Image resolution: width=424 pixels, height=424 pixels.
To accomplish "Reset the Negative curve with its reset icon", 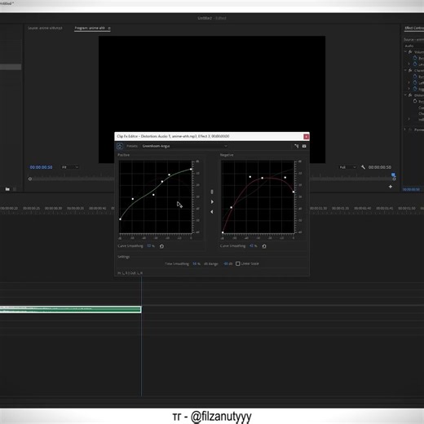I will click(264, 246).
